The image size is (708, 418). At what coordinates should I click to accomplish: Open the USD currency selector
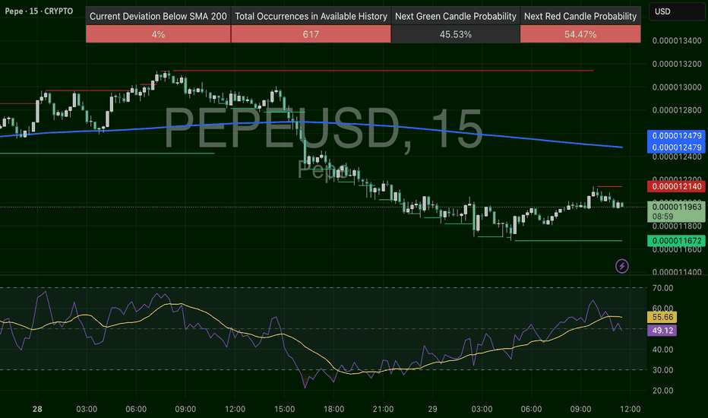(676, 11)
